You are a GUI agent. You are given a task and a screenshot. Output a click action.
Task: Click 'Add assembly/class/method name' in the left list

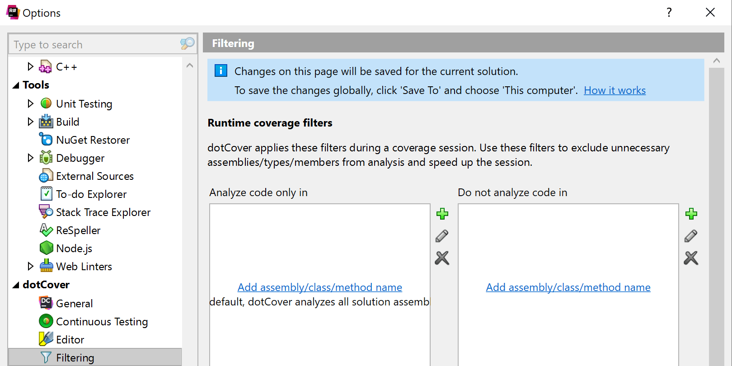point(319,287)
